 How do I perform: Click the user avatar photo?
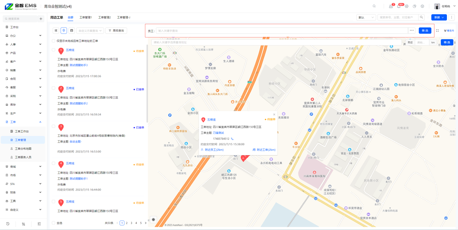(437, 6)
